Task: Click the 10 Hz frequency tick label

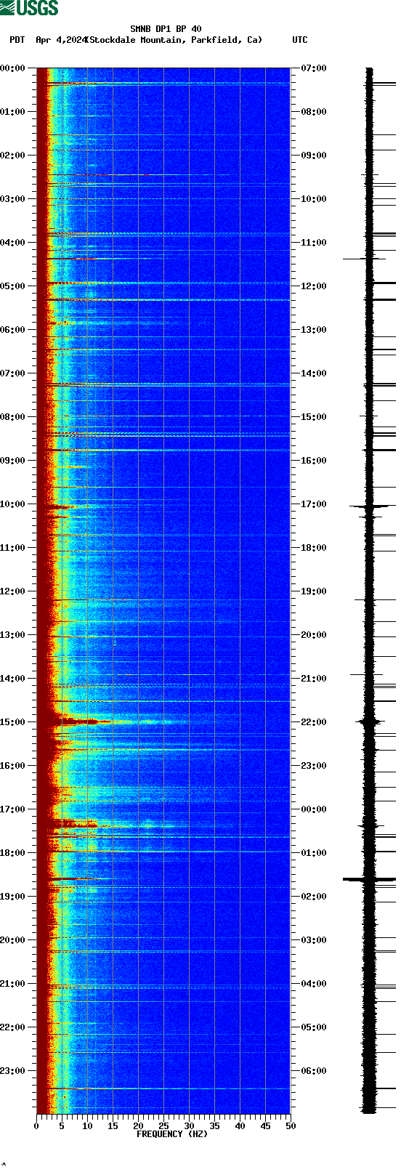Action: pos(87,1126)
